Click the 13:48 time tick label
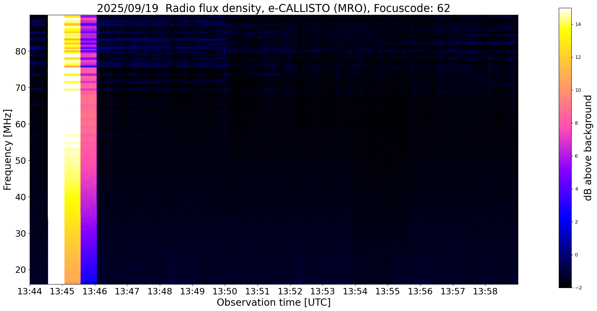Viewport: 597px width, 311px height. (160, 291)
